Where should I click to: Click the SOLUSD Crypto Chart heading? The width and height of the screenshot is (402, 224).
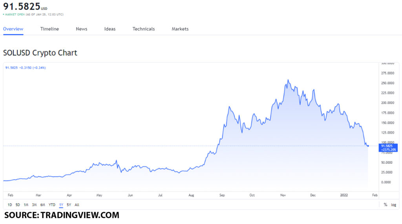[40, 53]
